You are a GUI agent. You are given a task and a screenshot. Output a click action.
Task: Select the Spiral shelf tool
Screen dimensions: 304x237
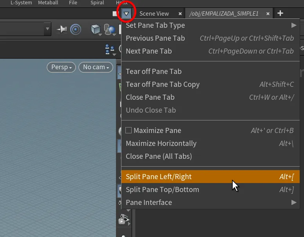point(97,3)
